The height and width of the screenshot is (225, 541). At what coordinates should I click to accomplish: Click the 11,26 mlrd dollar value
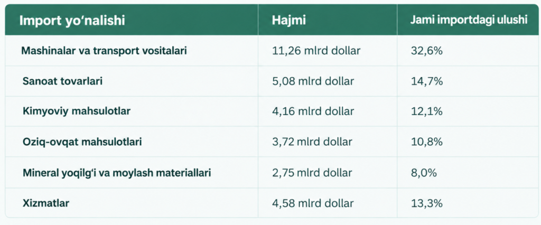pos(316,51)
